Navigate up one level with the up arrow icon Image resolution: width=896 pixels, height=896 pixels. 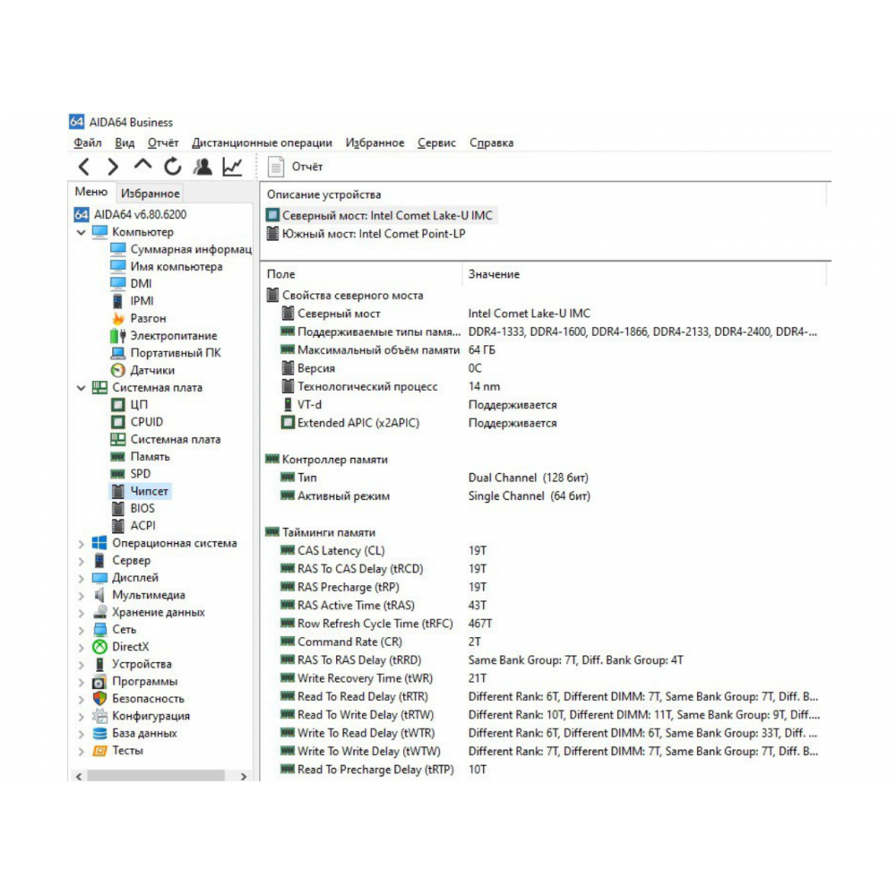click(x=142, y=165)
